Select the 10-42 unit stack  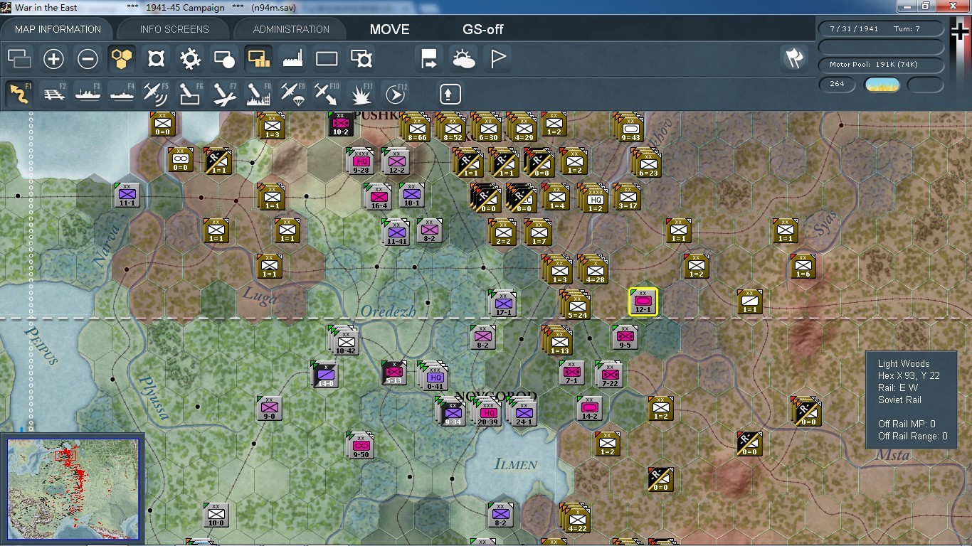click(x=345, y=343)
